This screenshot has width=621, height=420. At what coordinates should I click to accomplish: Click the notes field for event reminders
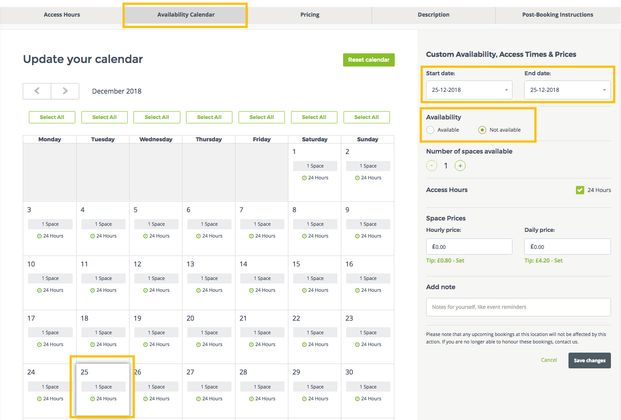point(518,307)
